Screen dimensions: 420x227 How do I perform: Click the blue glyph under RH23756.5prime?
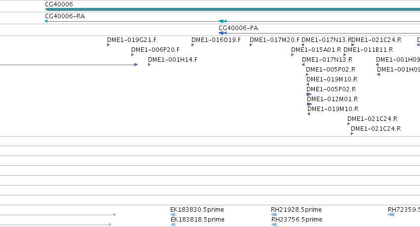coord(274,225)
